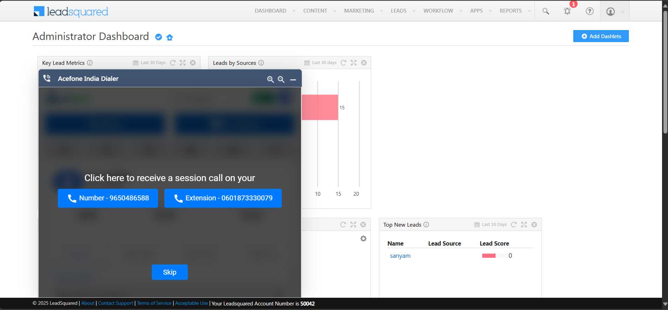The image size is (668, 310).
Task: Expand the CONTENT menu arrow
Action: [335, 11]
